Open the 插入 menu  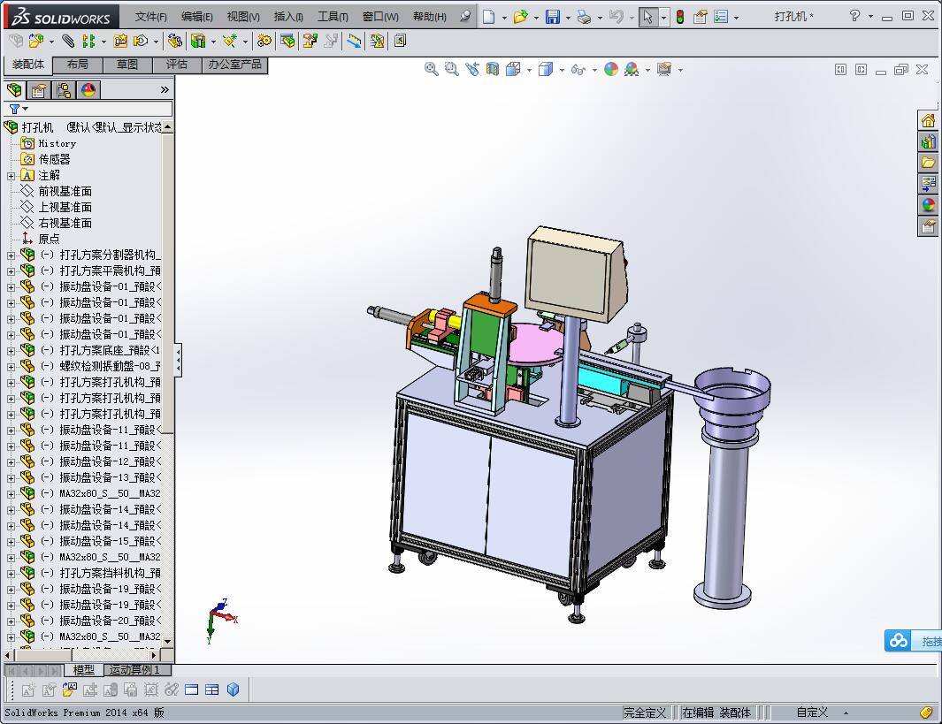tap(288, 17)
